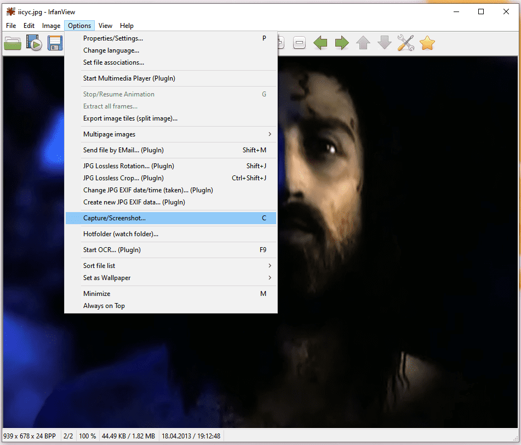Click the Save floppy disk icon

click(x=55, y=43)
